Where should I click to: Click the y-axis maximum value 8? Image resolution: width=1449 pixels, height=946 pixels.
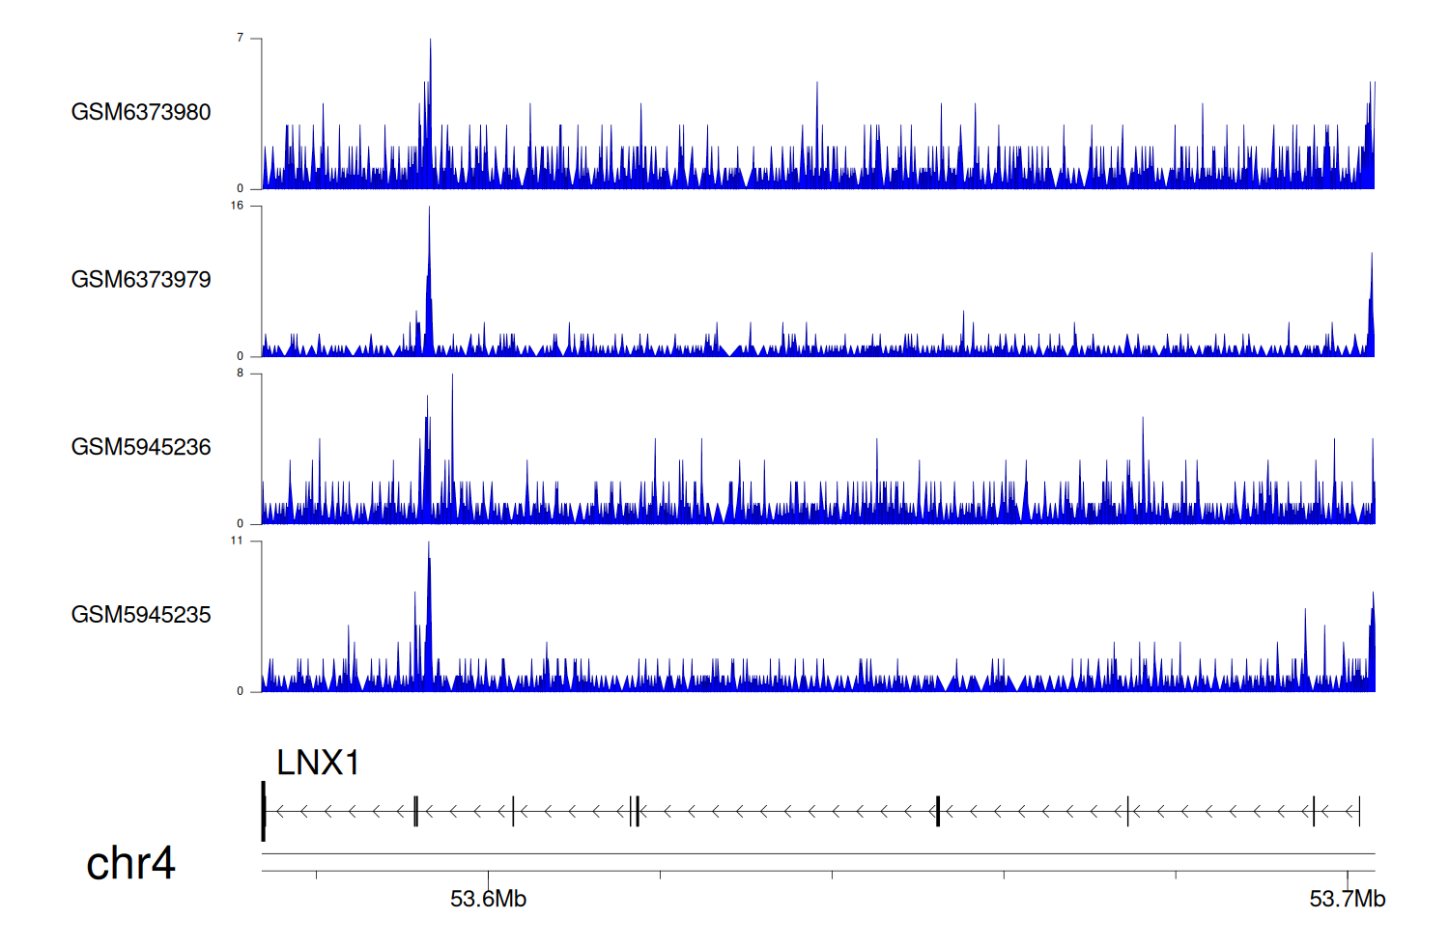tap(241, 373)
